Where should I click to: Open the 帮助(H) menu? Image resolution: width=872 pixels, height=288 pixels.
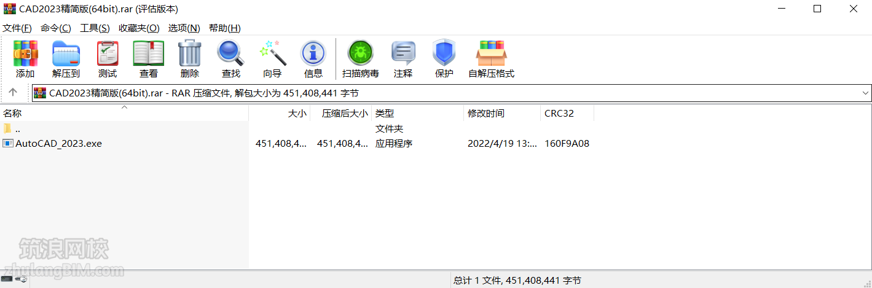225,28
